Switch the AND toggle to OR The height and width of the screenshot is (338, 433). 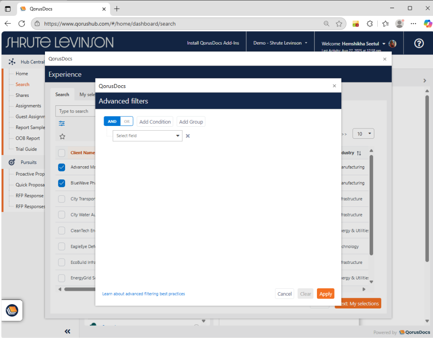[x=126, y=121]
